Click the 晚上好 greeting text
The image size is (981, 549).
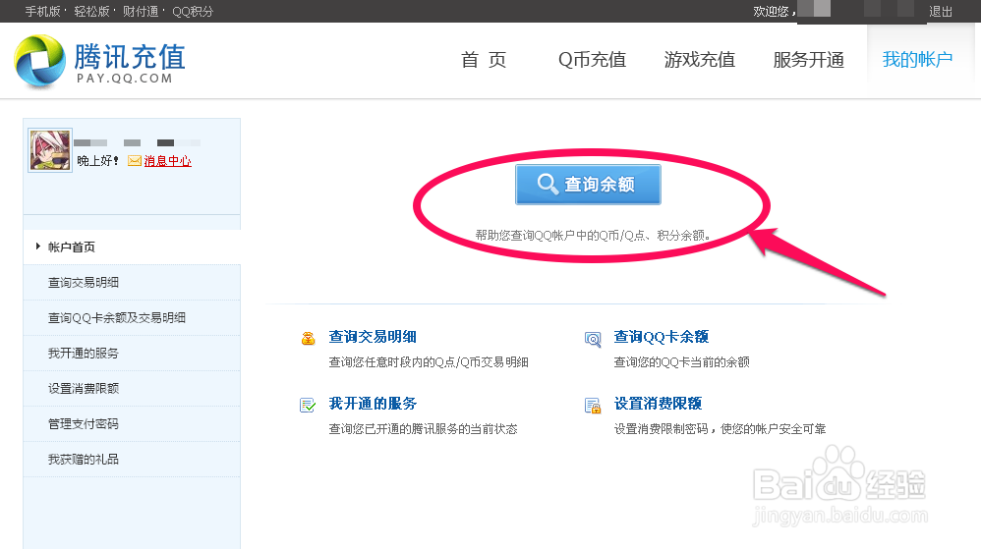click(97, 161)
